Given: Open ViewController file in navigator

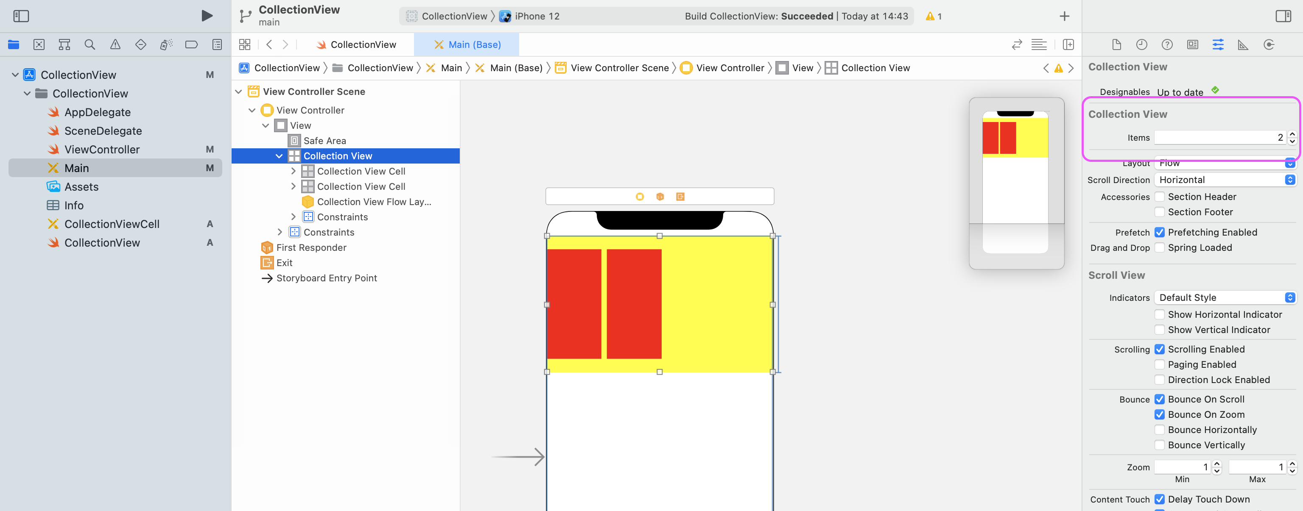Looking at the screenshot, I should (x=102, y=150).
